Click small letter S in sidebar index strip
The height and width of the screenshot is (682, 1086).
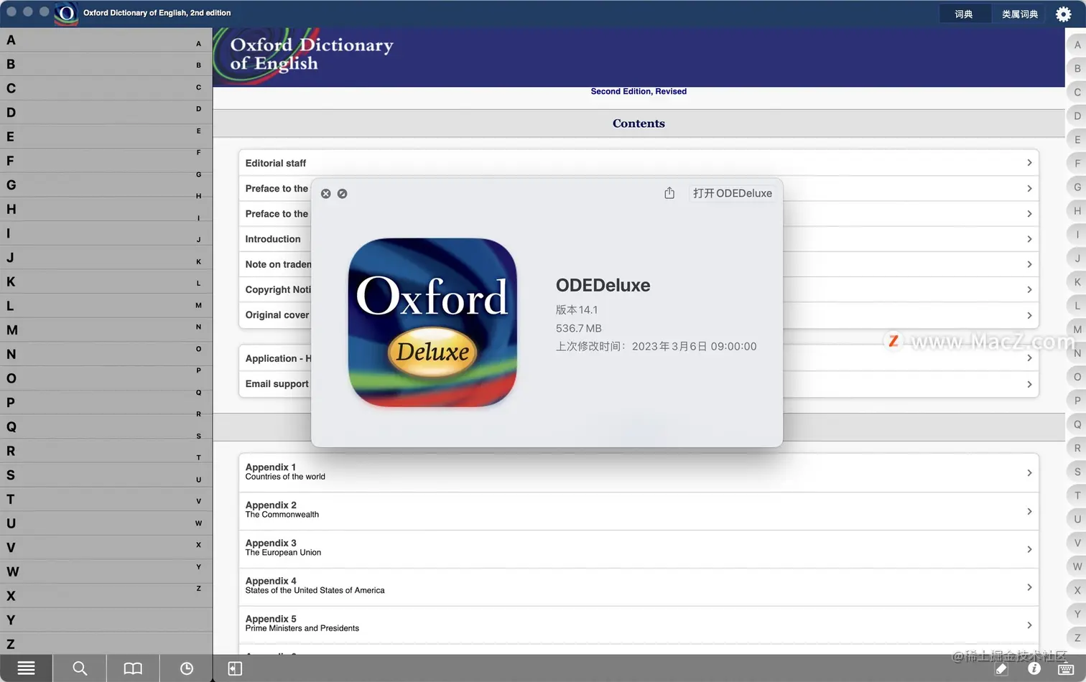tap(199, 436)
